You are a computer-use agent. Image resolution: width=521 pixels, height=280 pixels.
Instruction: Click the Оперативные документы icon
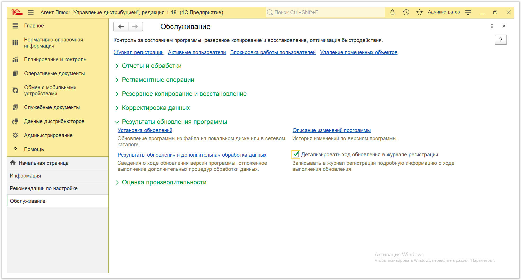click(15, 73)
